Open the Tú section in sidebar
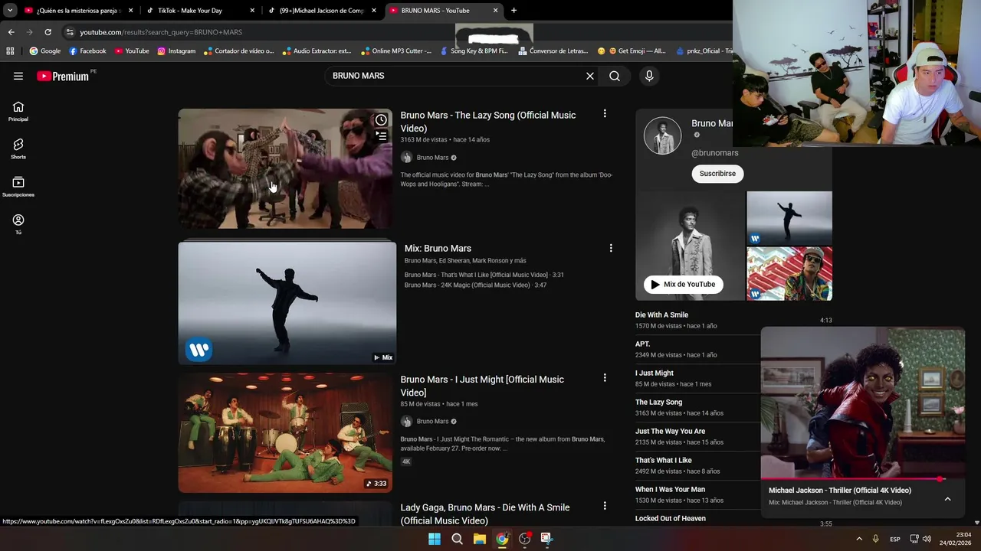Viewport: 981px width, 551px height. click(18, 224)
